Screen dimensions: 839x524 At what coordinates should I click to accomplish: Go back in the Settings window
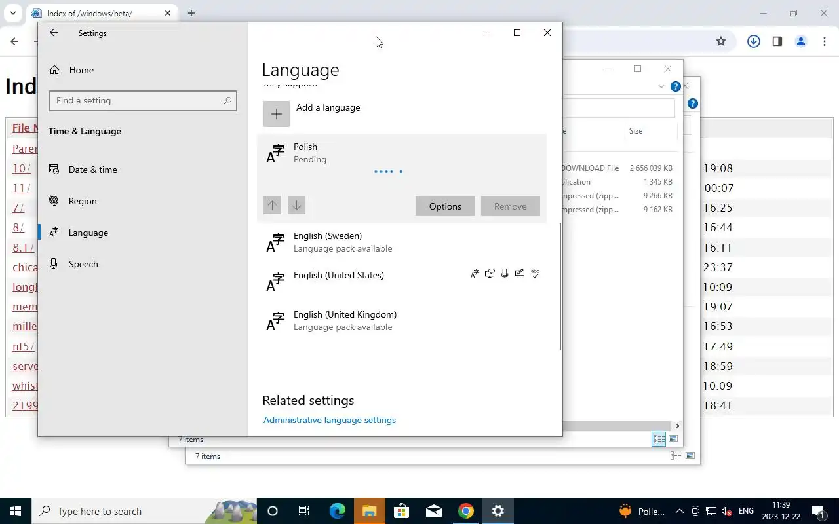[54, 33]
